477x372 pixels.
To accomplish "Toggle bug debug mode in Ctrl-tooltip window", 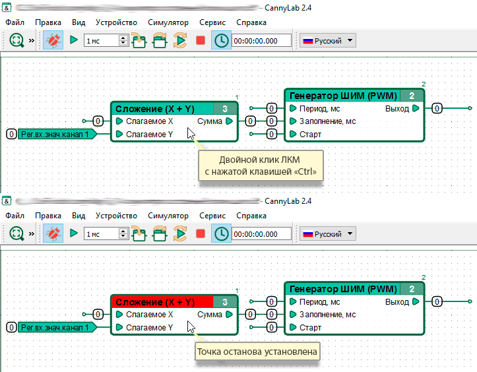I will click(53, 40).
